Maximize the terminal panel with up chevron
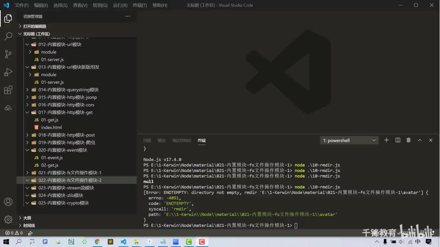Image resolution: width=440 pixels, height=247 pixels. 420,140
